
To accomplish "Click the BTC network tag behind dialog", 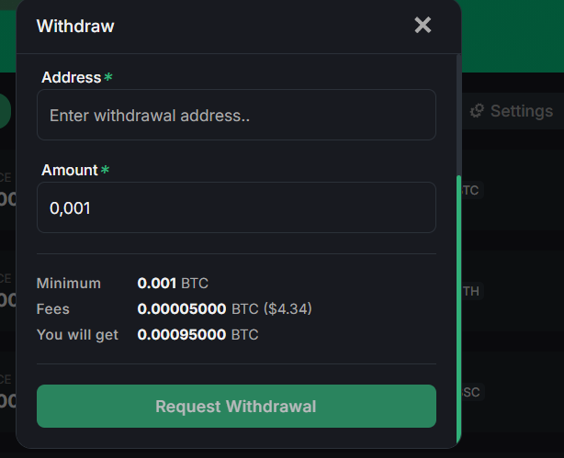I will [470, 190].
